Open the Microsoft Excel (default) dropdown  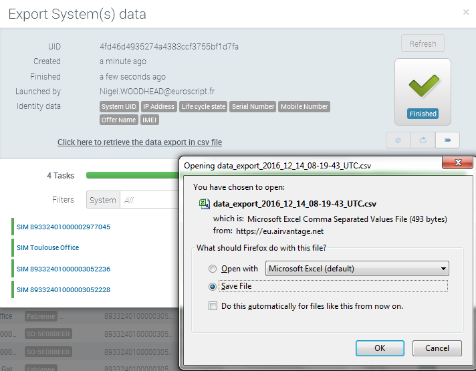click(x=357, y=269)
